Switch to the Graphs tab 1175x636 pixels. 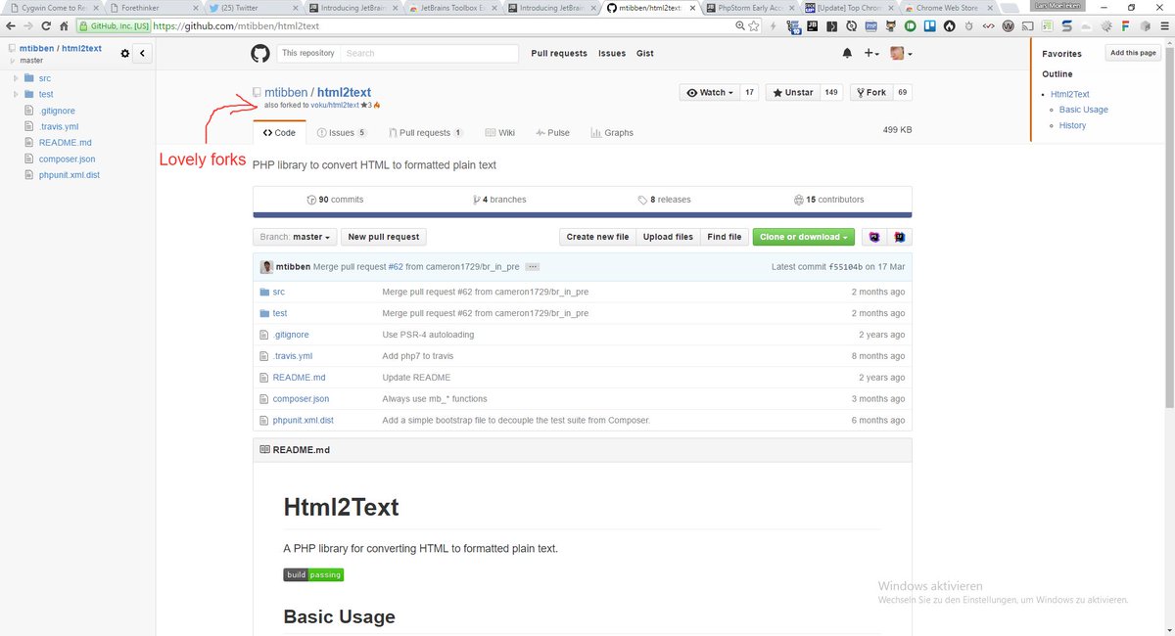coord(612,132)
